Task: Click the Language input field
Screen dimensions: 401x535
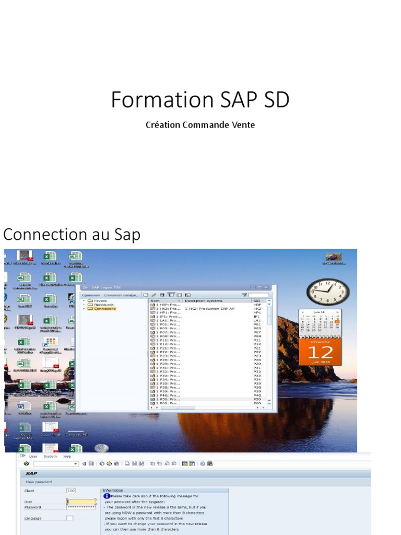Action: pos(70,518)
